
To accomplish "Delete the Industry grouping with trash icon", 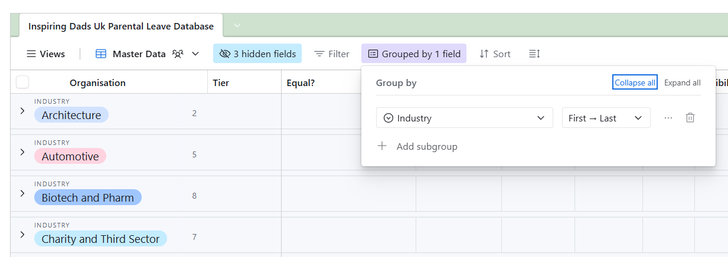I will (x=690, y=118).
